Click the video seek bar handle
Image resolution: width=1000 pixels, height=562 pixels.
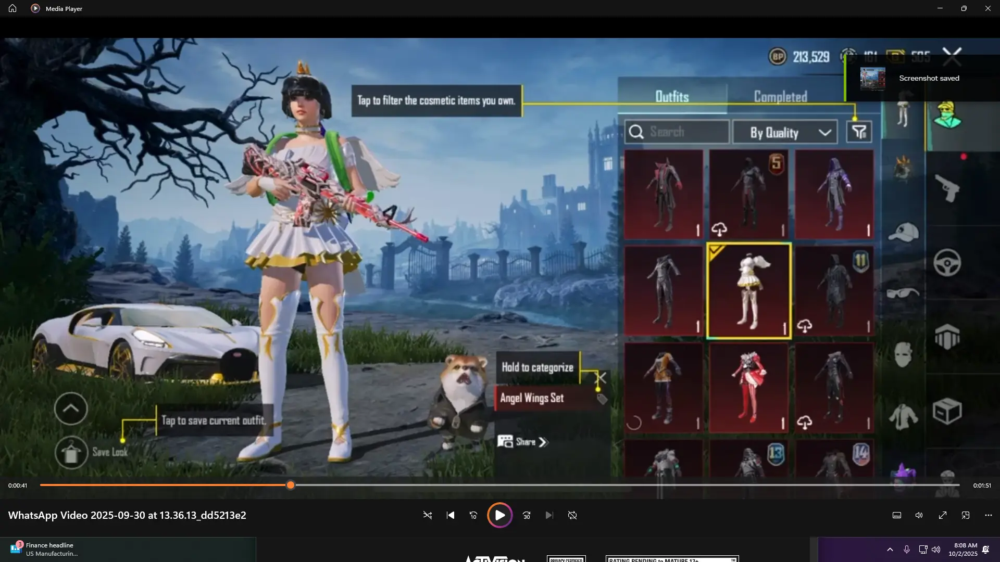[x=291, y=485]
